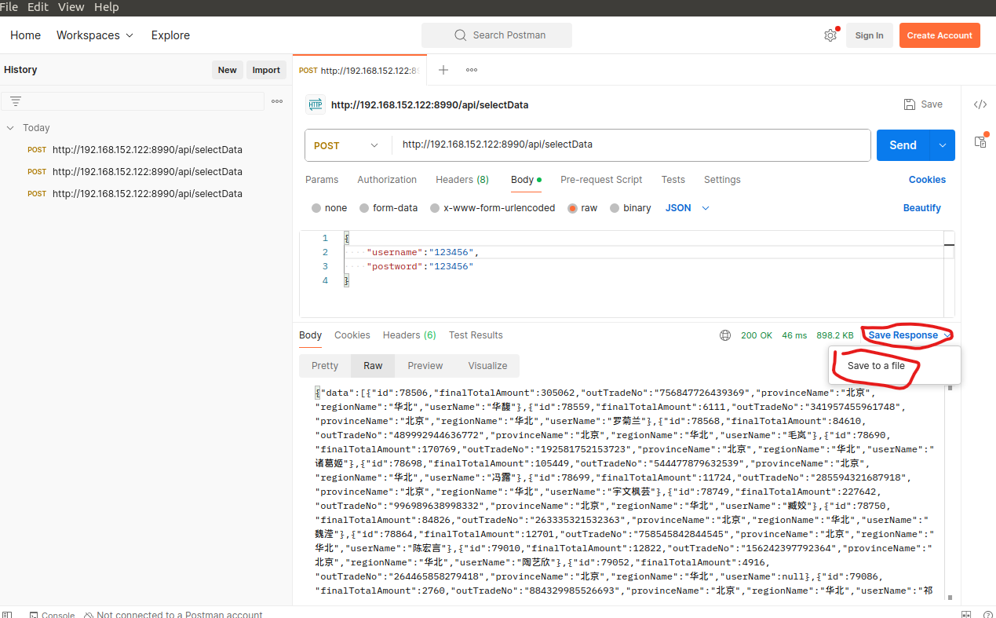
Task: Open the request documentation icon in right sidebar
Action: tap(980, 141)
